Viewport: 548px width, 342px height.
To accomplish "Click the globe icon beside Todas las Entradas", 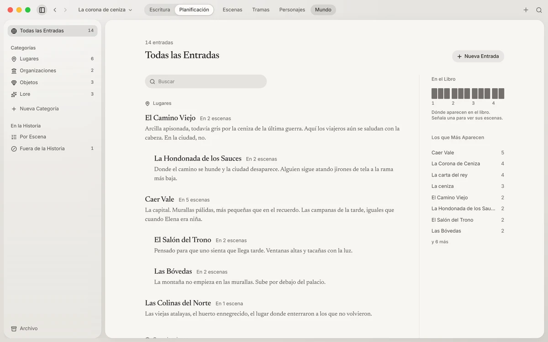I will 14,31.
